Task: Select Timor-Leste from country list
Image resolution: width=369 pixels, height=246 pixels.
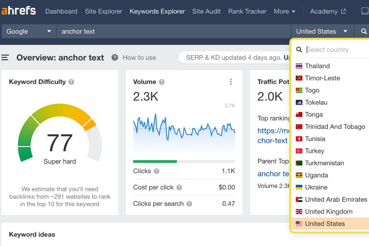Action: [x=330, y=78]
